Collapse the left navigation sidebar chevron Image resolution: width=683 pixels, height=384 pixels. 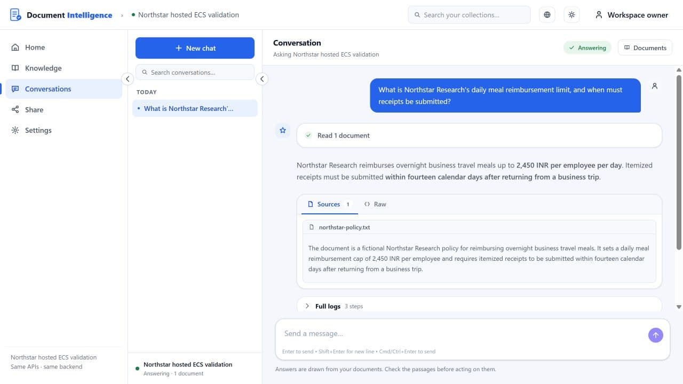pyautogui.click(x=128, y=79)
